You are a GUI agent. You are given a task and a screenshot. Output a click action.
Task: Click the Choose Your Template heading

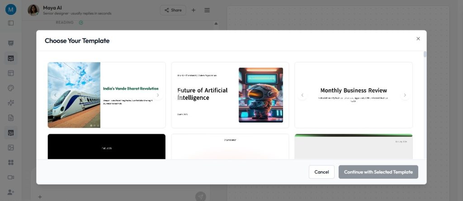tap(77, 41)
